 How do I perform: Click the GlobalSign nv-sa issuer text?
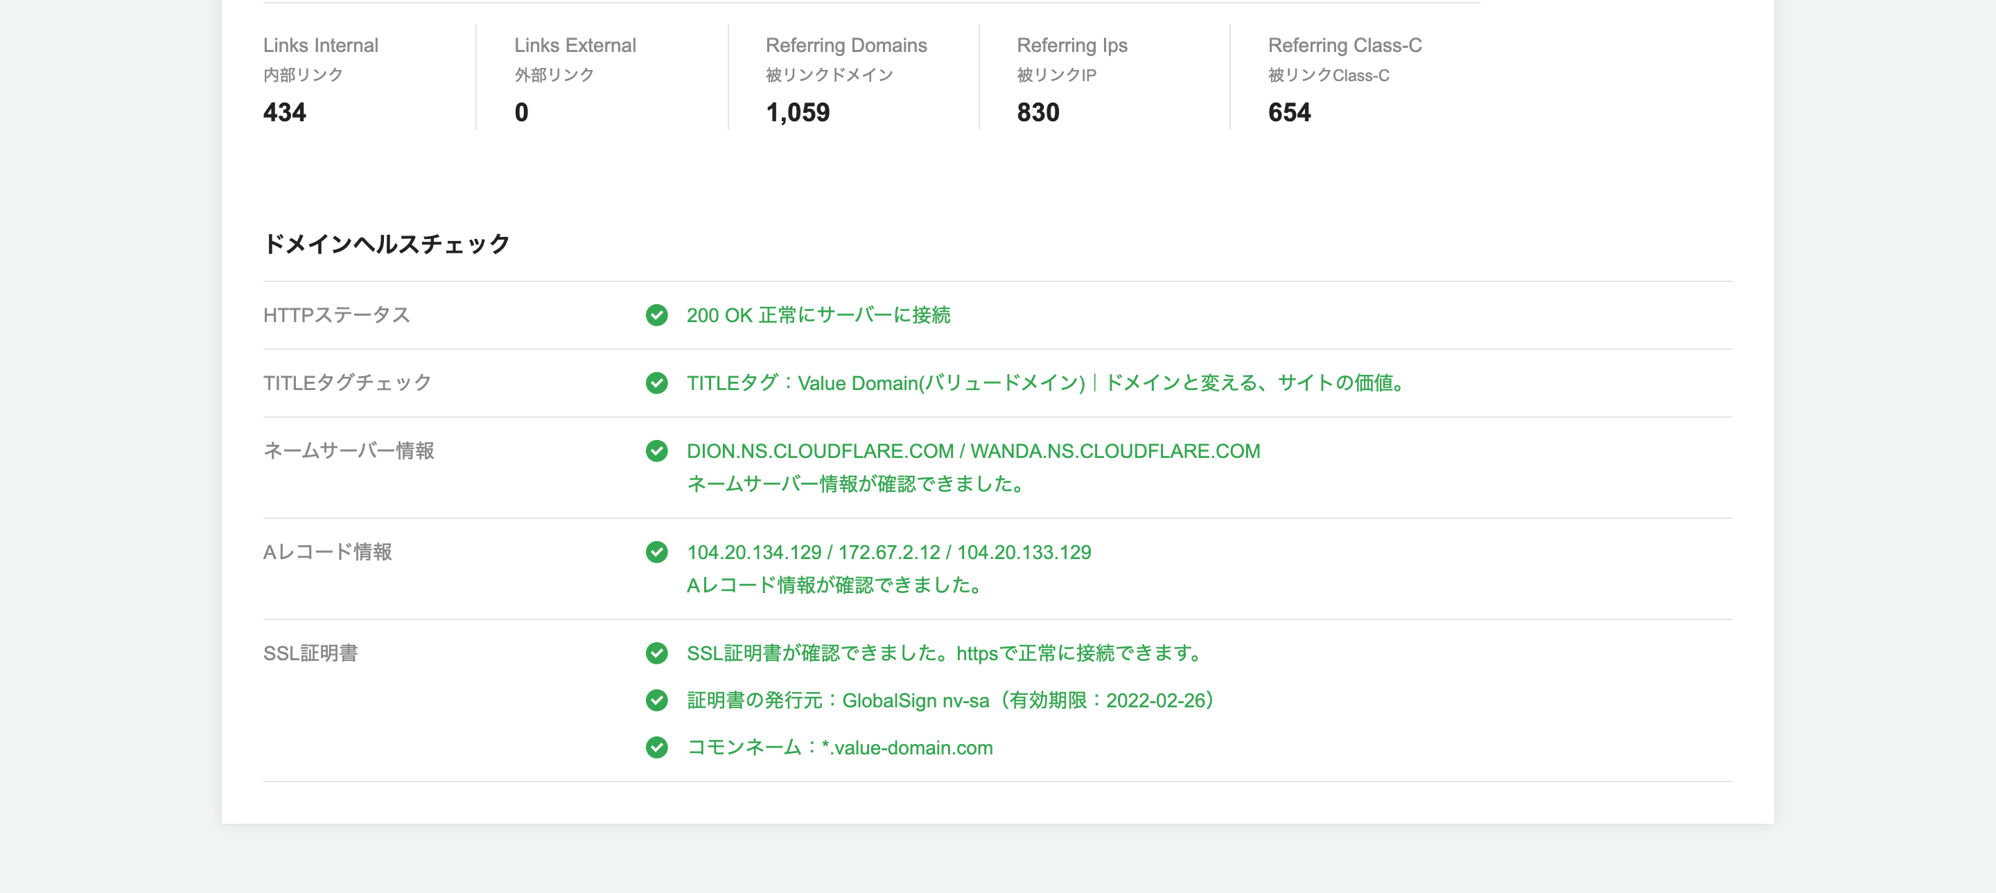point(915,700)
